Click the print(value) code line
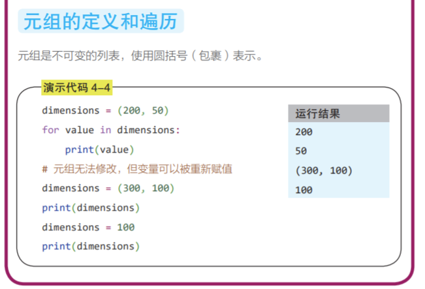This screenshot has width=425, height=289. click(99, 149)
